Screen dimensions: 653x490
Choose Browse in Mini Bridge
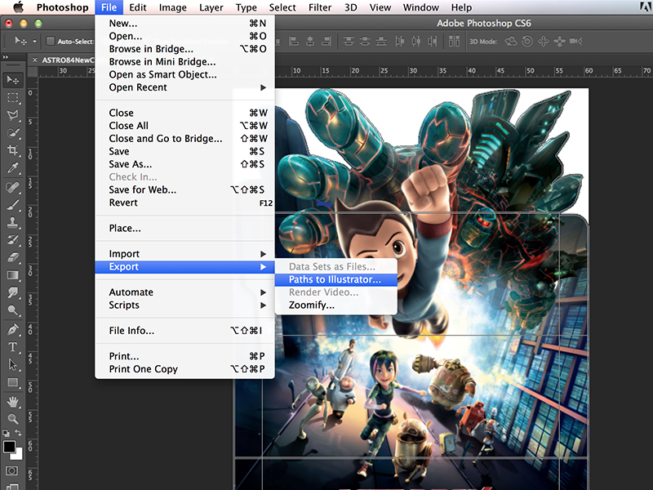point(185,62)
